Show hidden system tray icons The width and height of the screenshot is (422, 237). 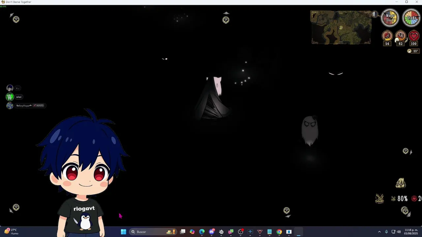379,232
